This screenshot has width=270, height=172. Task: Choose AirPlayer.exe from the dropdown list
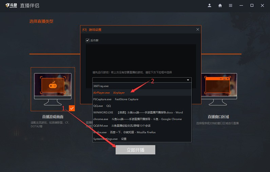coord(109,93)
